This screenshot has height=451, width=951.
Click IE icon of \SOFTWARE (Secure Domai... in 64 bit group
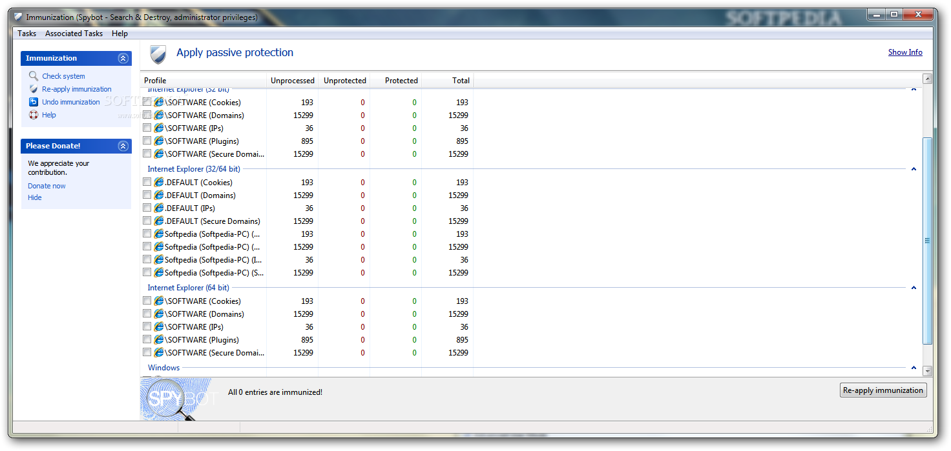click(x=159, y=352)
